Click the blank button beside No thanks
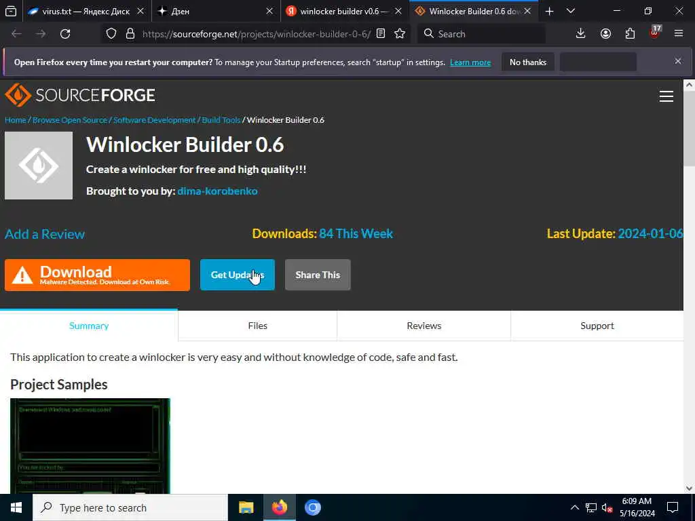The width and height of the screenshot is (695, 521). point(599,62)
